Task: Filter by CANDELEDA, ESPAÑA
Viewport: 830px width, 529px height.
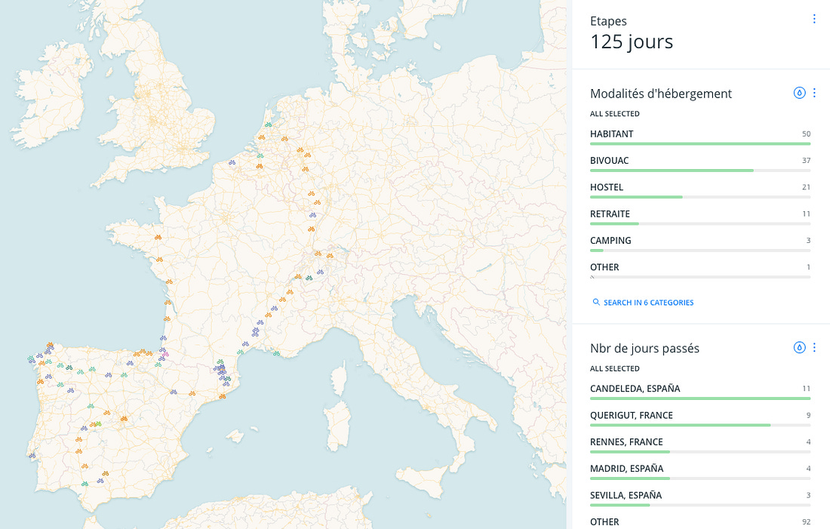Action: click(x=699, y=392)
